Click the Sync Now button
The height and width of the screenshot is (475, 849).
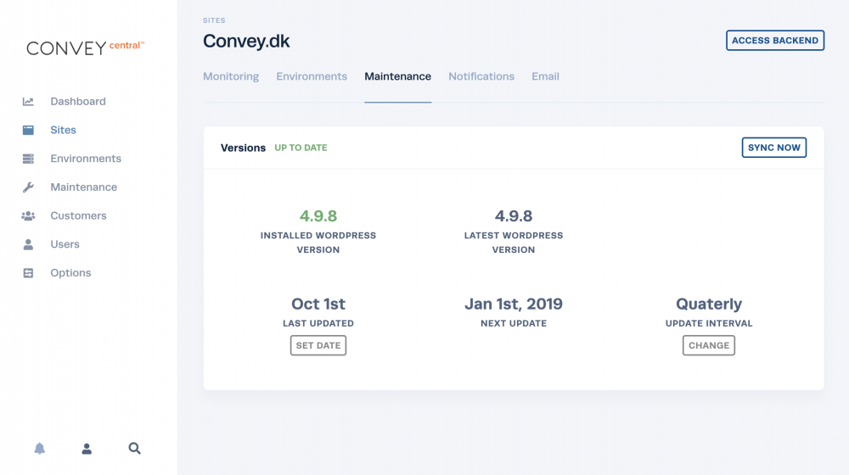[773, 148]
